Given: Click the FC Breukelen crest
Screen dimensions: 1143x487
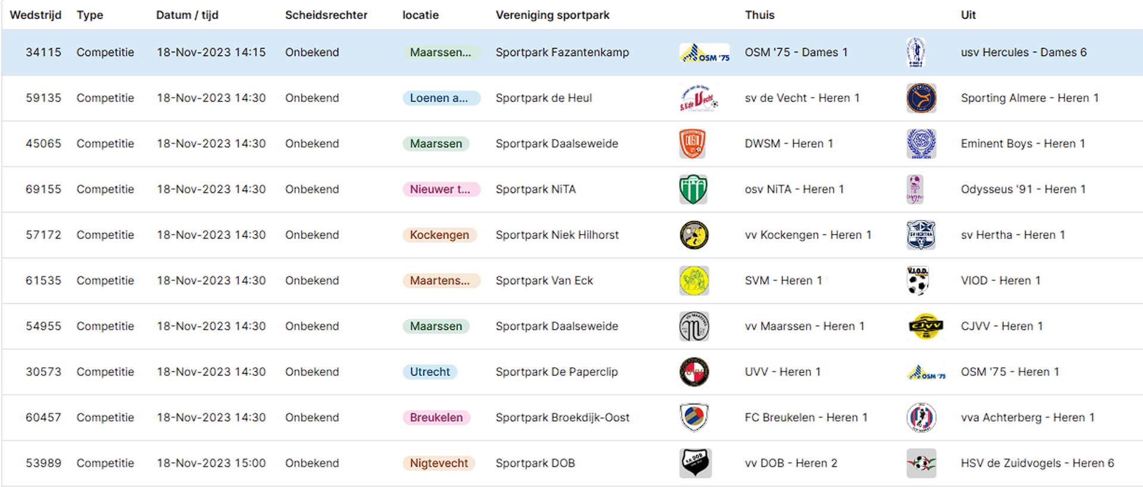Looking at the screenshot, I should coord(694,417).
